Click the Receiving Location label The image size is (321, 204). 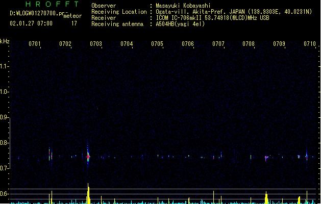pyautogui.click(x=119, y=12)
